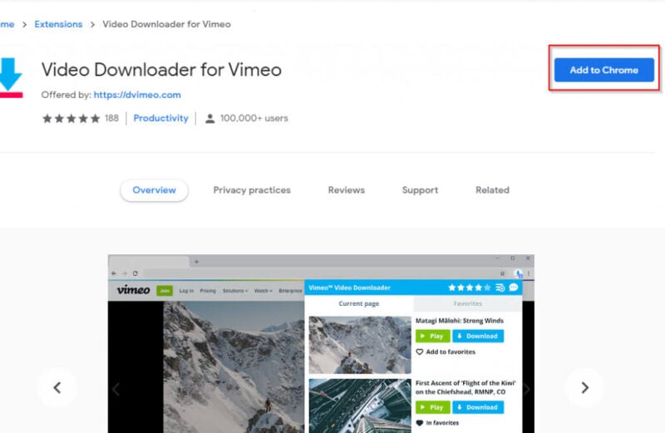
Task: Click the chat bubble icon in downloader popup
Action: pos(513,288)
